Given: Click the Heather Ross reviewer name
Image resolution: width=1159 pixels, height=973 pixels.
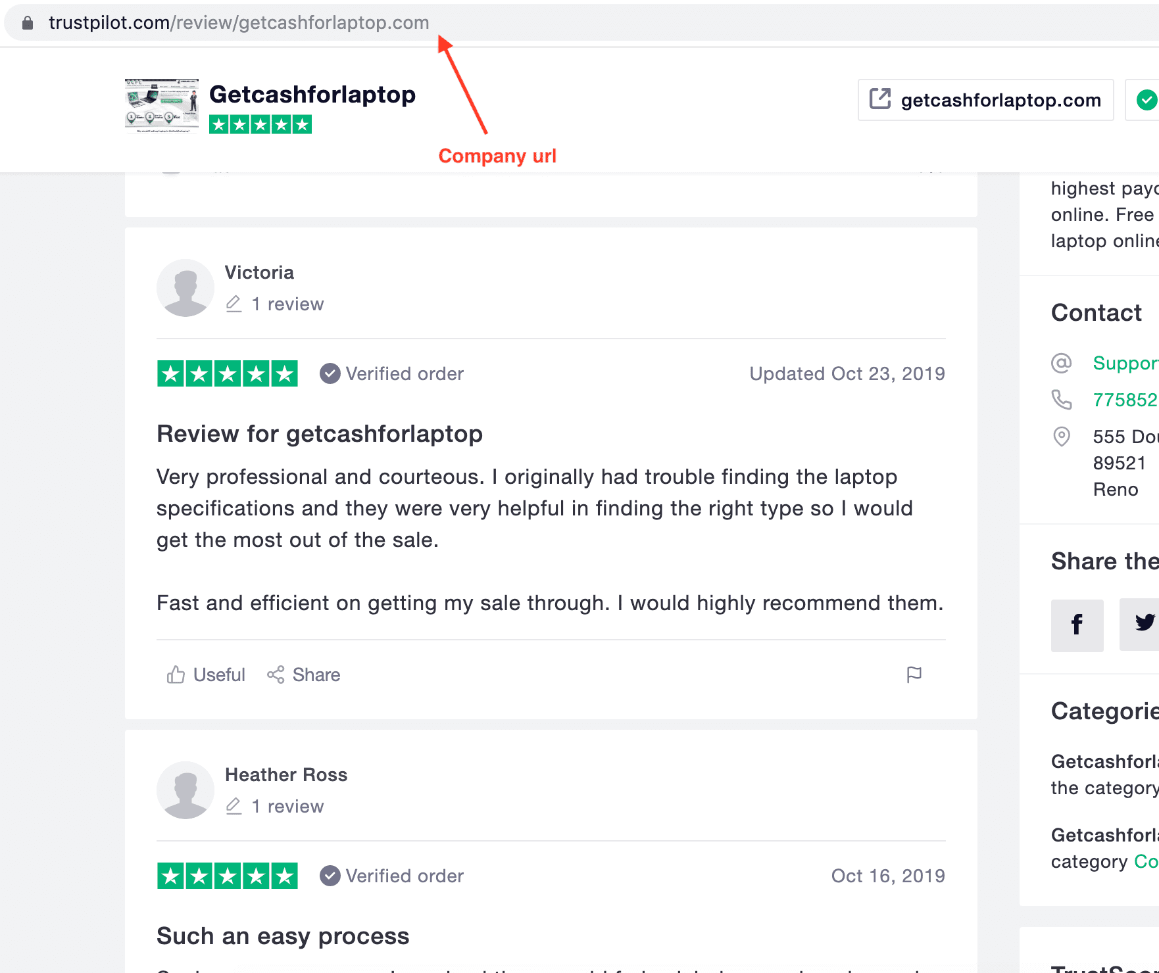Looking at the screenshot, I should pos(286,774).
